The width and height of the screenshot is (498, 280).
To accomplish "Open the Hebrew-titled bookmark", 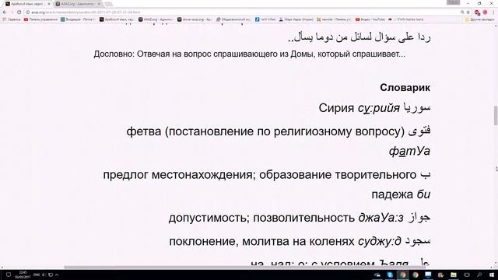I will [406, 19].
